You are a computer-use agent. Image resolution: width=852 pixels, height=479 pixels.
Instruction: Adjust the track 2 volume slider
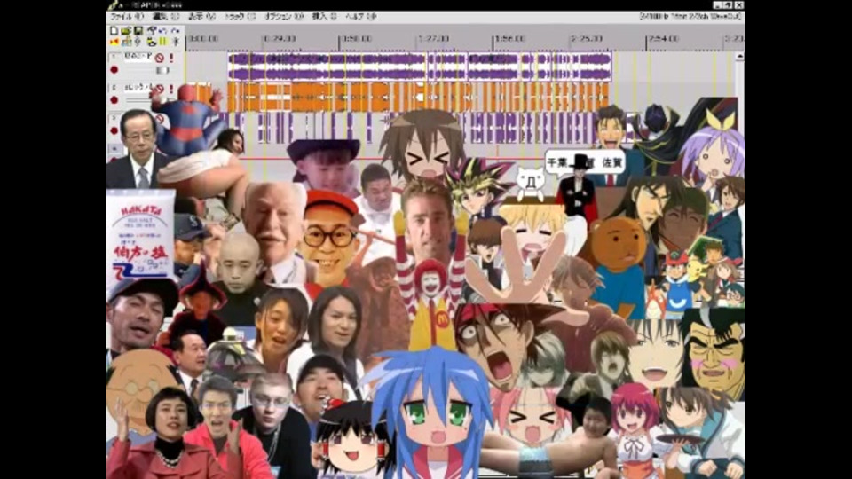(151, 100)
